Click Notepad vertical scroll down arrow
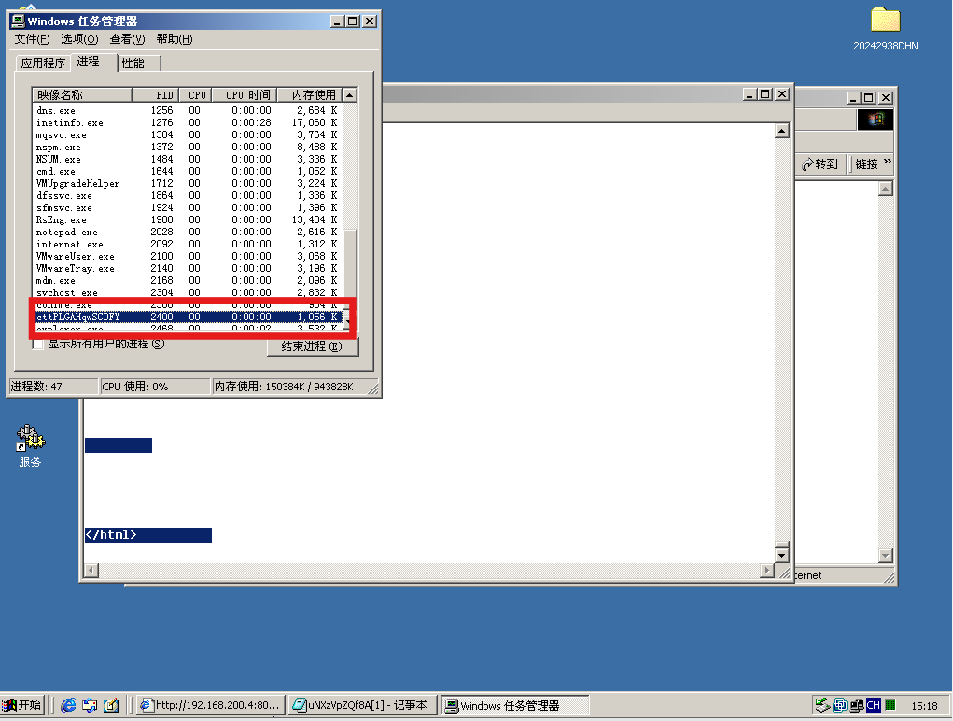The height and width of the screenshot is (721, 953). (x=781, y=556)
